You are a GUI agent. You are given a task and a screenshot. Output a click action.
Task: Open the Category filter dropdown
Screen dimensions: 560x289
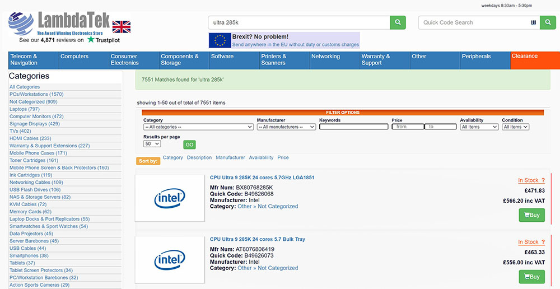(x=198, y=127)
